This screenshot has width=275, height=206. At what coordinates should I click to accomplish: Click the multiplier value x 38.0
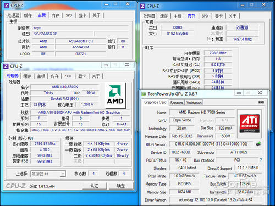point(45,149)
